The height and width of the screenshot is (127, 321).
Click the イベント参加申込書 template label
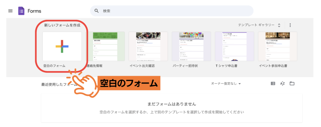273,66
